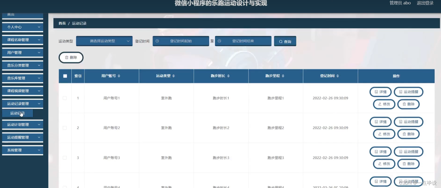Click 退出登录 to log out
The image size is (441, 188).
pos(425,3)
